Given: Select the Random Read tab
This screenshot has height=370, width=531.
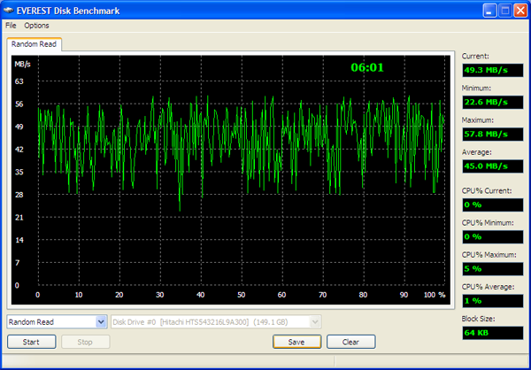Looking at the screenshot, I should (x=34, y=44).
